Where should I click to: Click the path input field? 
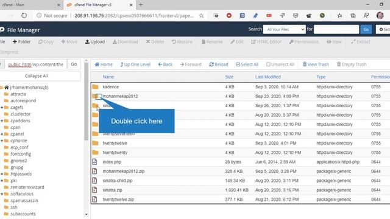pos(36,64)
